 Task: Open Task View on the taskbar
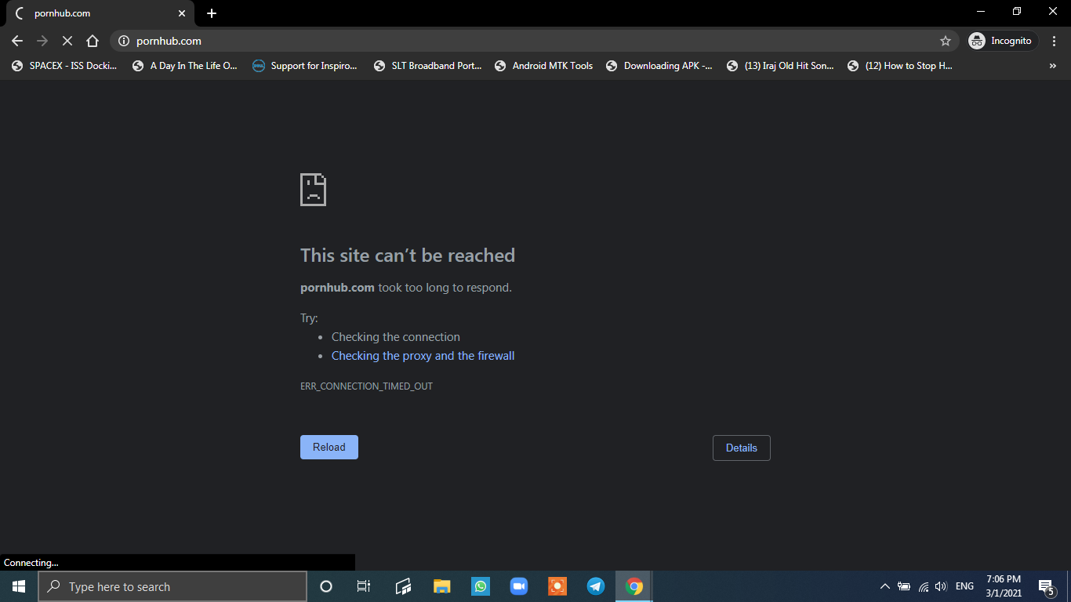[x=364, y=586]
